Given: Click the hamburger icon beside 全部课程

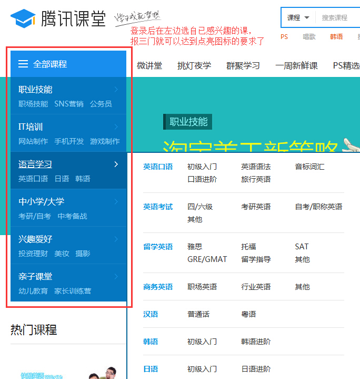Looking at the screenshot, I should (23, 64).
